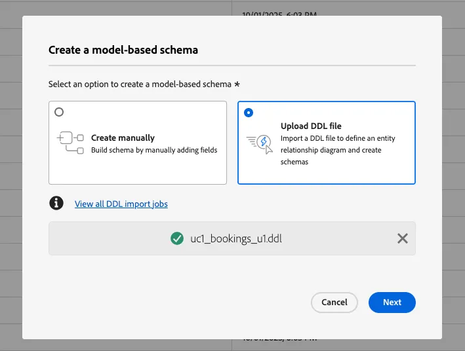This screenshot has height=351, width=465.
Task: Click the green checkmark upload status icon
Action: click(x=177, y=238)
